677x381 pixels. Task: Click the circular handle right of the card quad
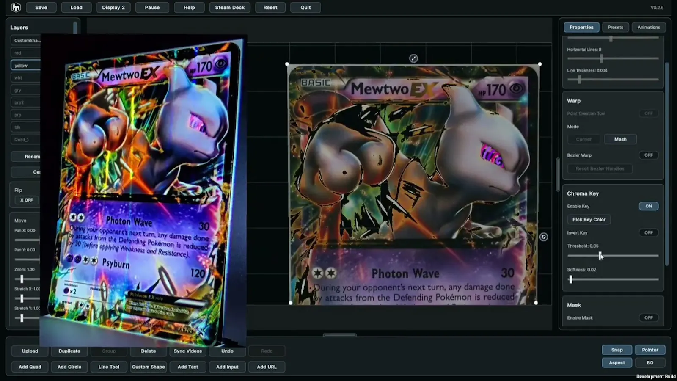(544, 237)
